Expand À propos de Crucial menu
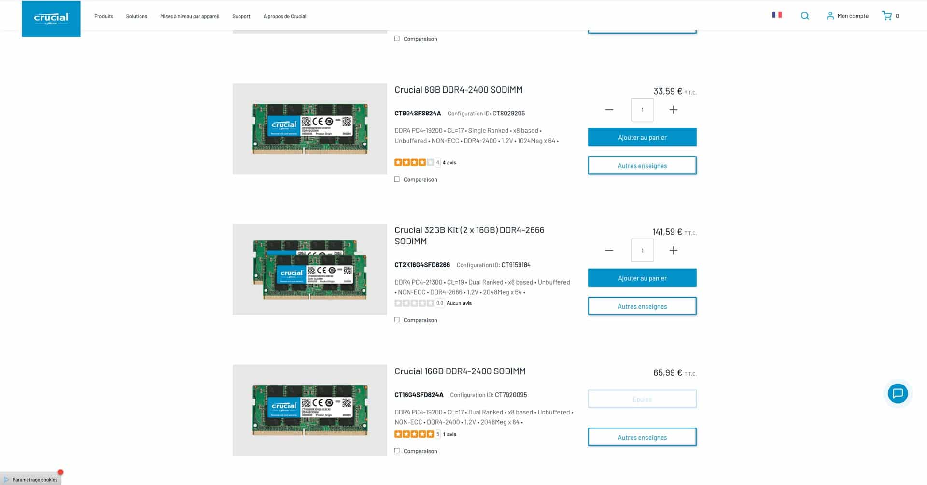The width and height of the screenshot is (927, 485). click(x=285, y=16)
